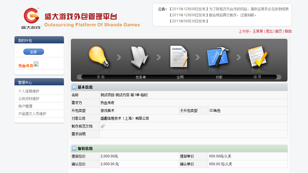The image size is (308, 173).
Task: Click the broken image next to 热血传奇
Action: pos(36,64)
